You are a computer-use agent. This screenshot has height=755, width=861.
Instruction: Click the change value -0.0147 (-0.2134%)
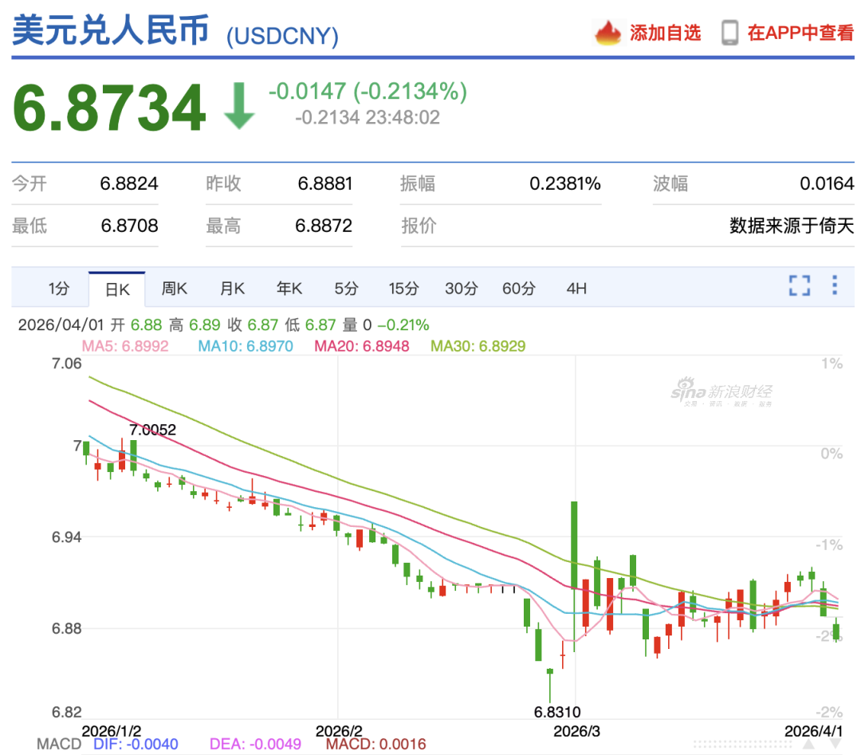pyautogui.click(x=368, y=91)
